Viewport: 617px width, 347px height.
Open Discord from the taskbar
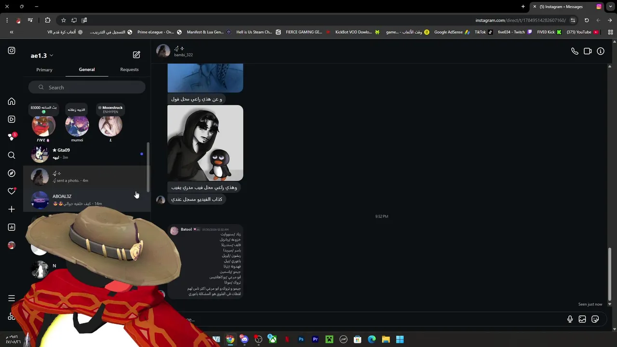coord(244,339)
